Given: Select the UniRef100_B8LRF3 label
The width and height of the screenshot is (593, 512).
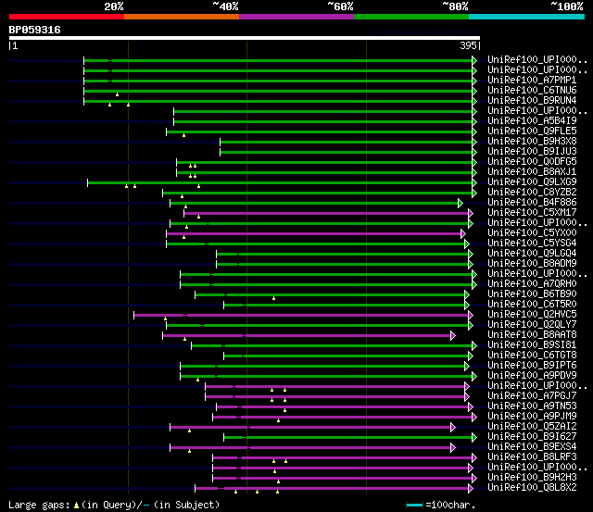Looking at the screenshot, I should click(x=532, y=457).
